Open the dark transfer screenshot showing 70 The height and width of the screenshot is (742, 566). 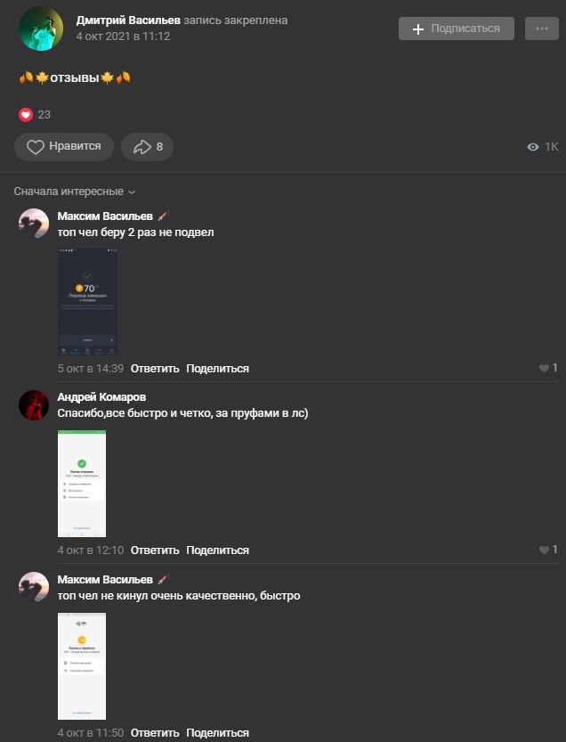(87, 301)
